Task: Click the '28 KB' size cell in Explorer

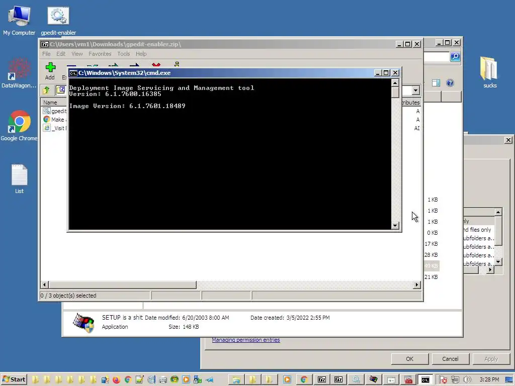Action: pos(431,255)
